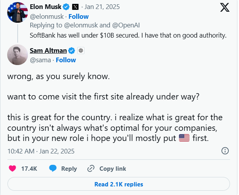Open the 10:42 AM · Jan 22, 2025 timestamp
This screenshot has height=195, width=239.
(41, 151)
